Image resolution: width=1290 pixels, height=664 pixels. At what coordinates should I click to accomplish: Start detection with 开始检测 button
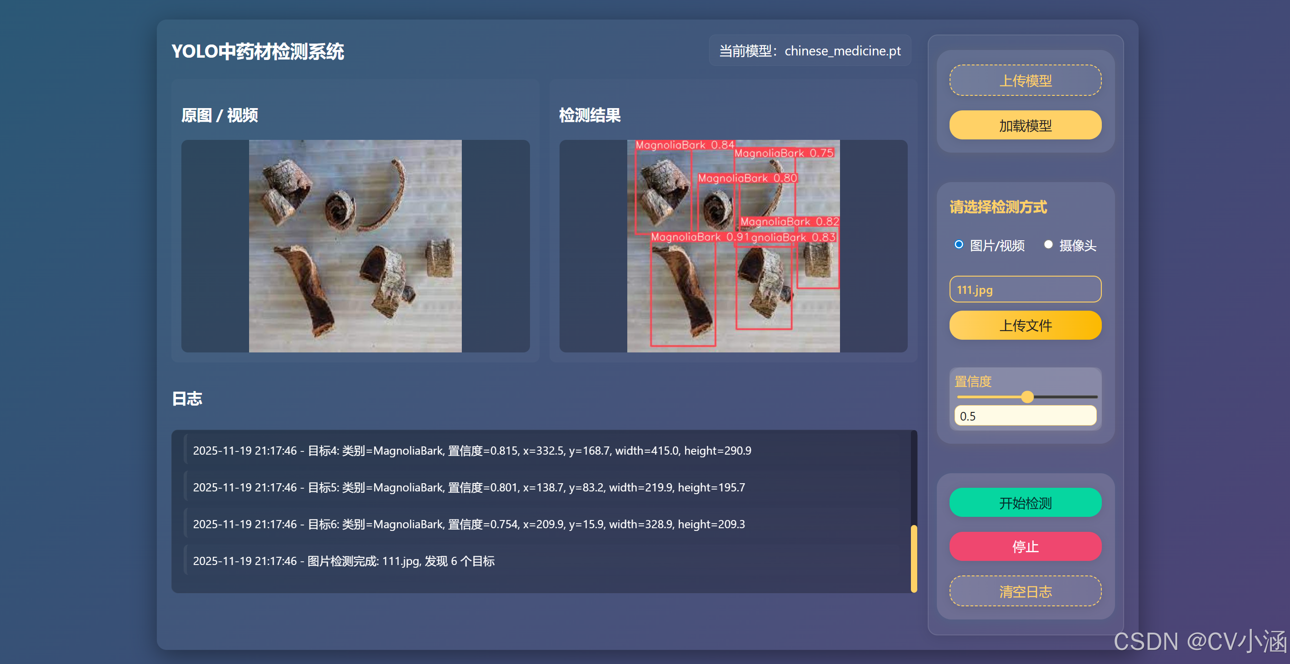[1025, 502]
